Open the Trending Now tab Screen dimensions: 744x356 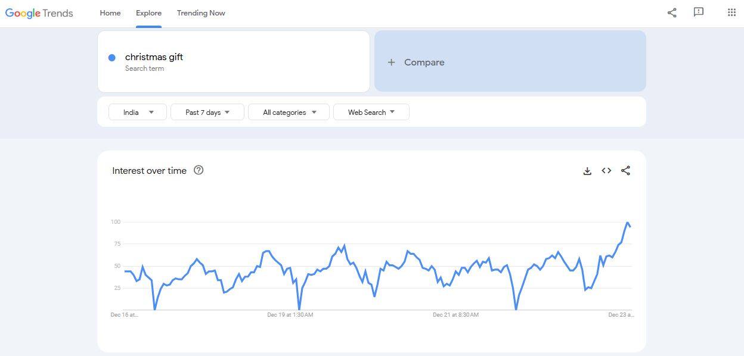[201, 13]
